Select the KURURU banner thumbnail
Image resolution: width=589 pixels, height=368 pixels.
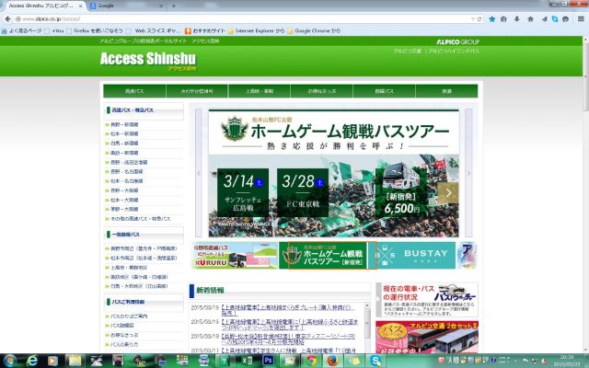tap(233, 255)
